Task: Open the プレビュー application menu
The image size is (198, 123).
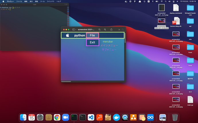Action: [10, 1]
